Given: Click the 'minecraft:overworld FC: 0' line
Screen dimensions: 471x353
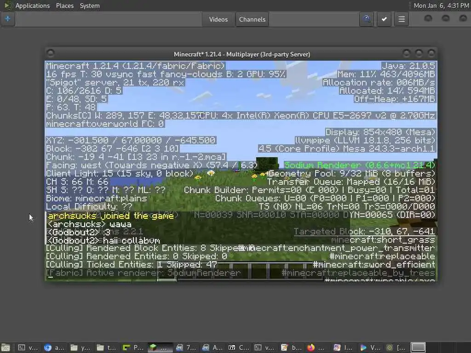Looking at the screenshot, I should pos(105,124).
